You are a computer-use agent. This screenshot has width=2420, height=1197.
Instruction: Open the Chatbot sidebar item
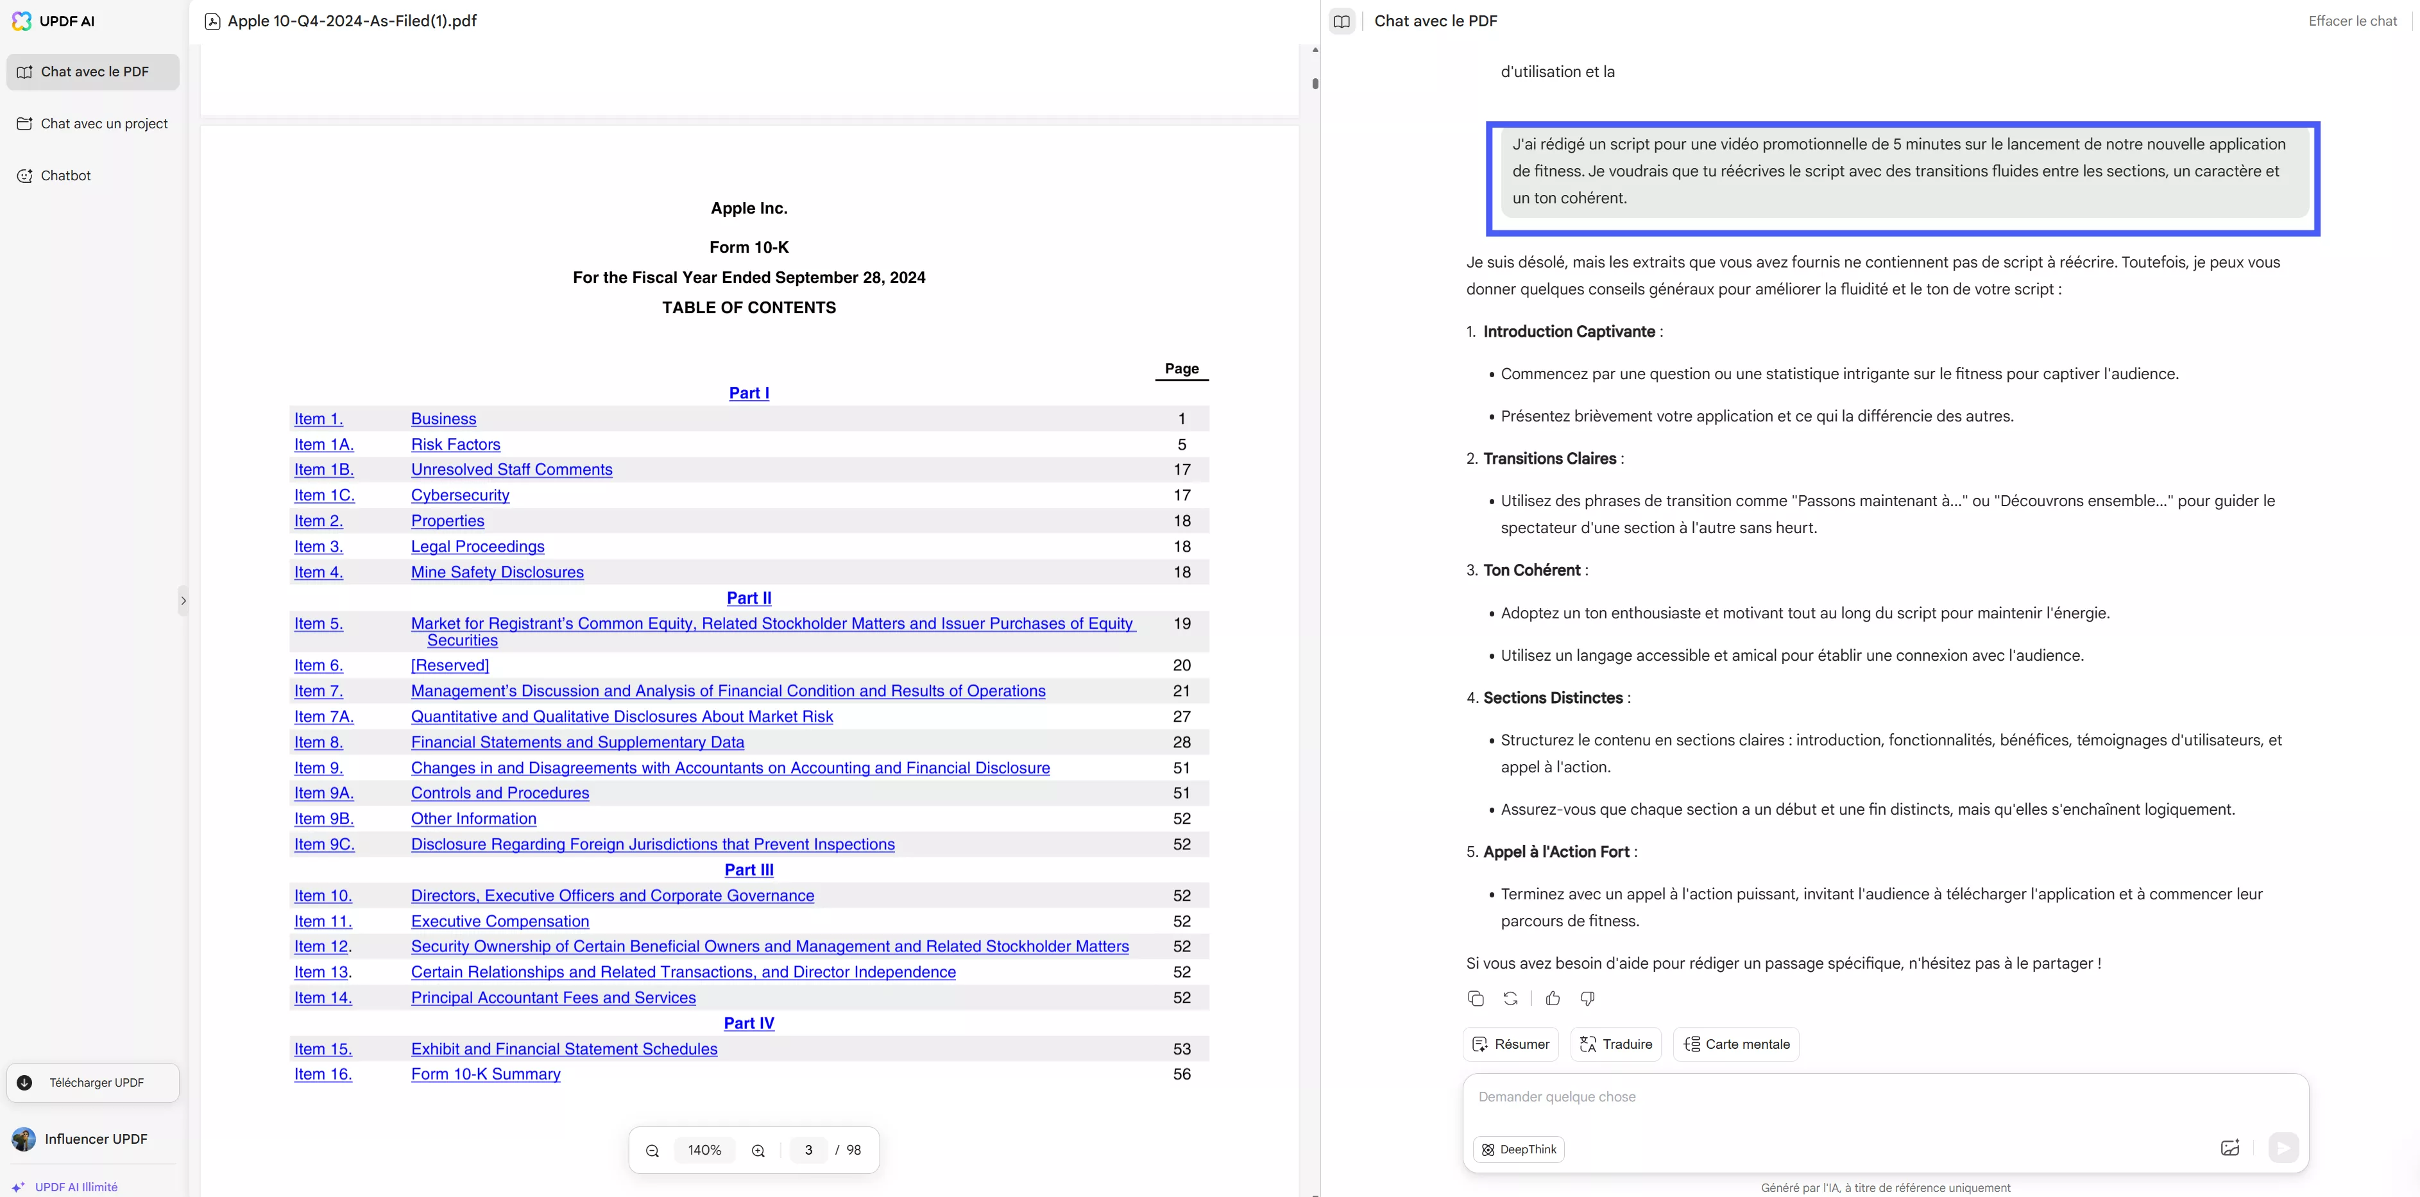[93, 176]
